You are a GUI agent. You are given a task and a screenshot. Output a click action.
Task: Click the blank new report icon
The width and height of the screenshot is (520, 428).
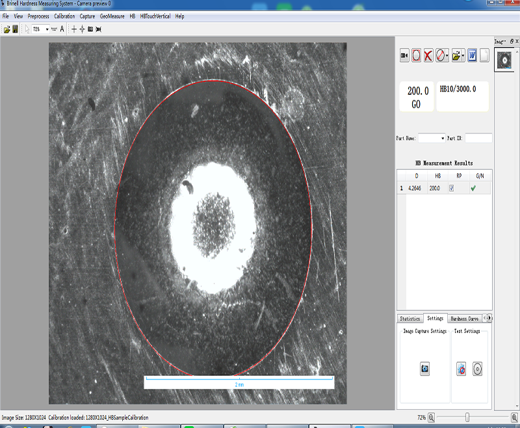click(485, 56)
